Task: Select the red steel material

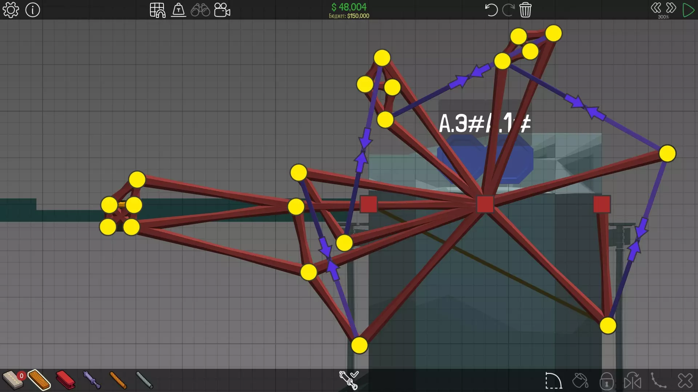Action: (65, 380)
